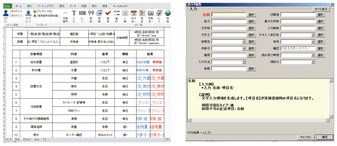
Task: Open the 写真系 camera tag menu
Action: [x=150, y=13]
